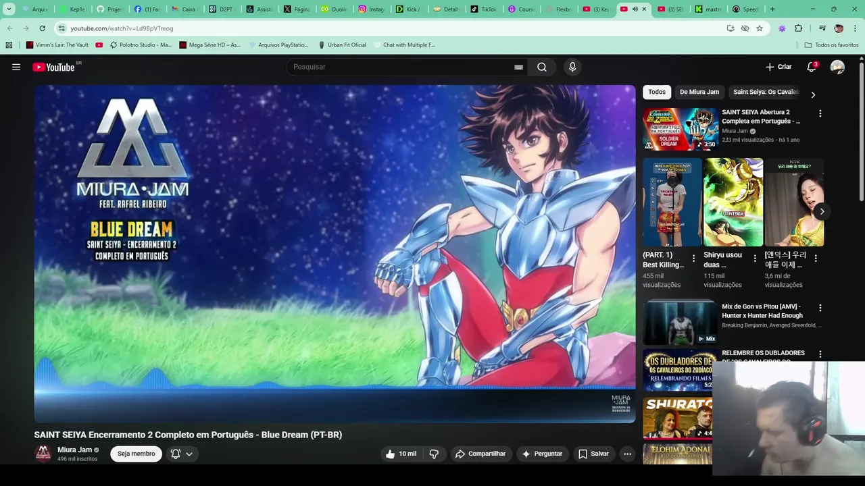
Task: Select the Todos filter chip
Action: [657, 92]
